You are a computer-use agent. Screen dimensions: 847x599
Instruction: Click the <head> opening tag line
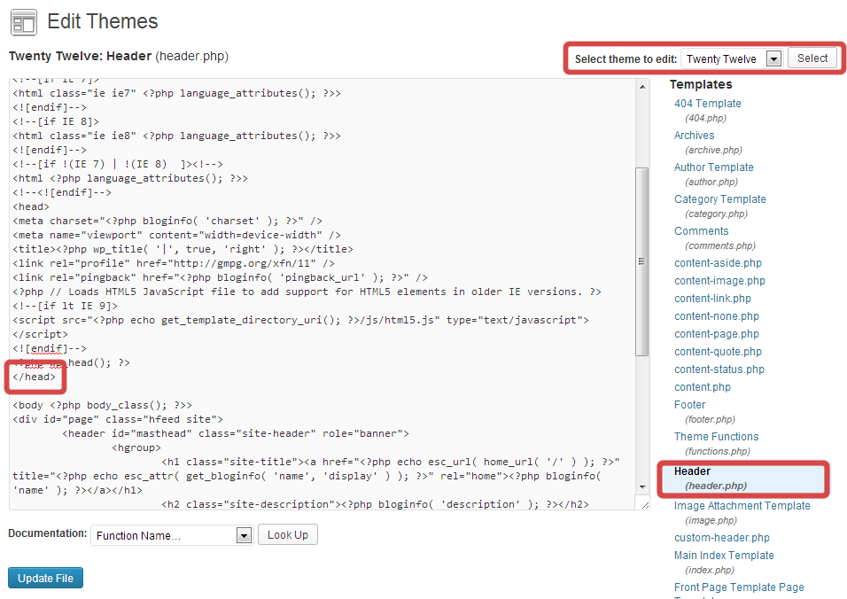[x=31, y=206]
